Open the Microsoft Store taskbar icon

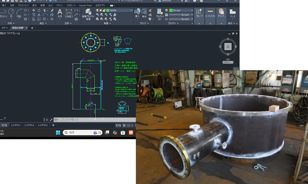pos(123,132)
